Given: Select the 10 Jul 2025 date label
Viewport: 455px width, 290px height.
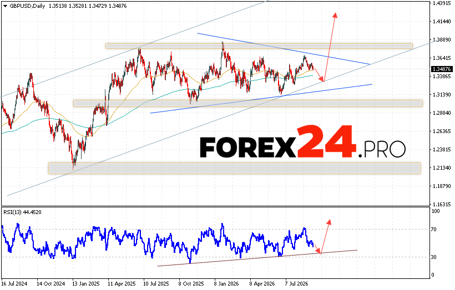Looking at the screenshot, I should tap(156, 283).
